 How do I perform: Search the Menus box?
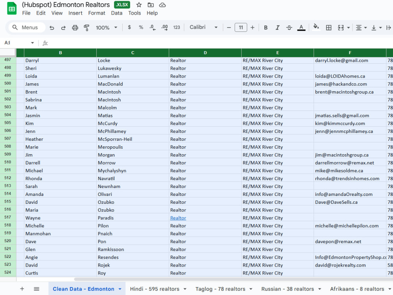click(27, 28)
